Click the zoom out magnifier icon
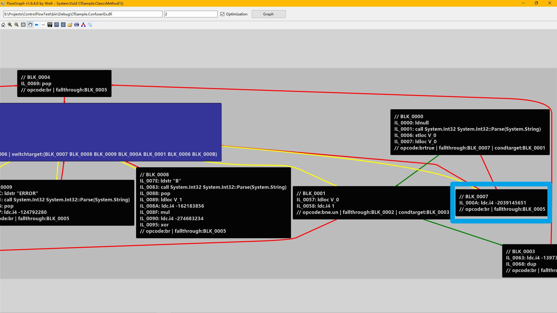 tap(17, 25)
